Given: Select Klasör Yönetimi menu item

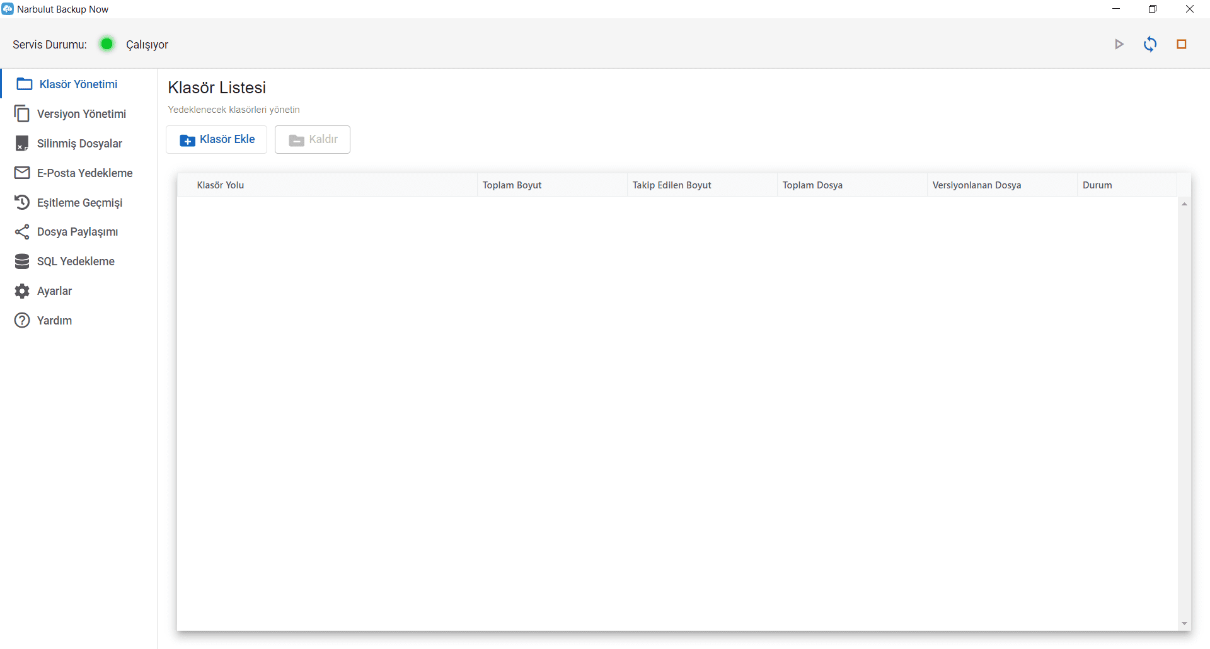Looking at the screenshot, I should click(x=79, y=84).
